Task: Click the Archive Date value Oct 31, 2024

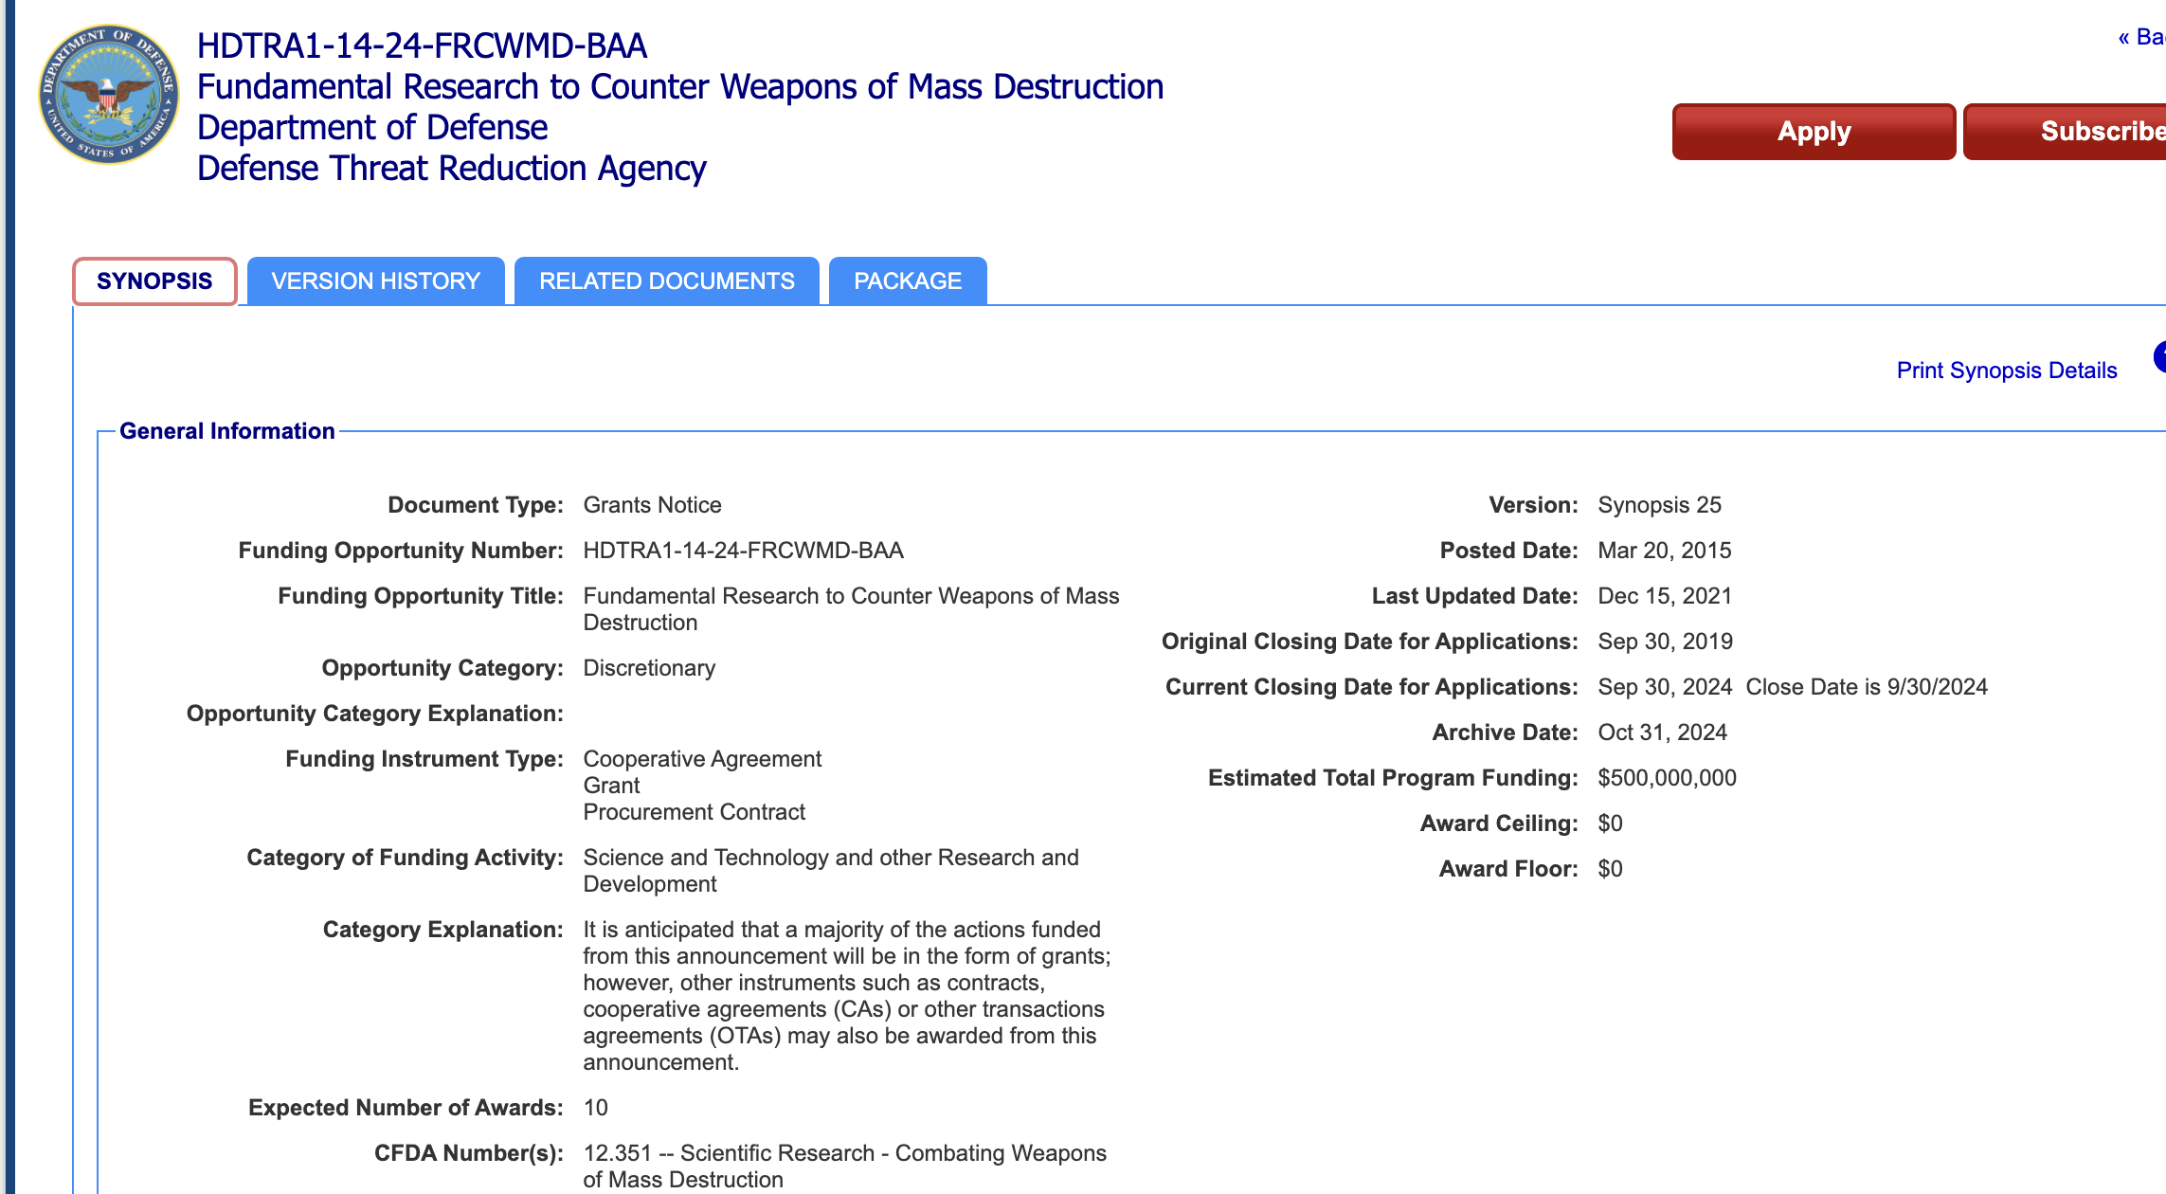Action: pyautogui.click(x=1662, y=733)
